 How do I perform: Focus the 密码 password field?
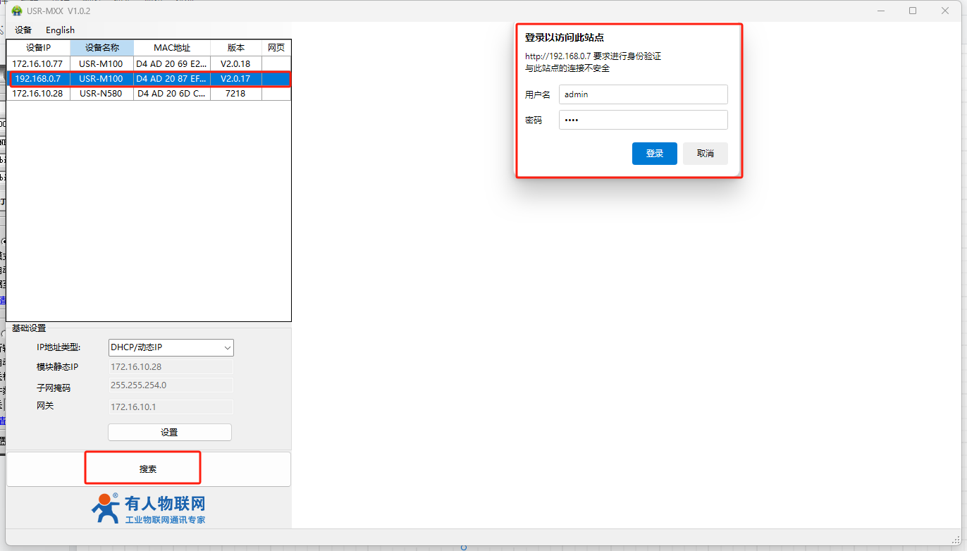(x=643, y=120)
